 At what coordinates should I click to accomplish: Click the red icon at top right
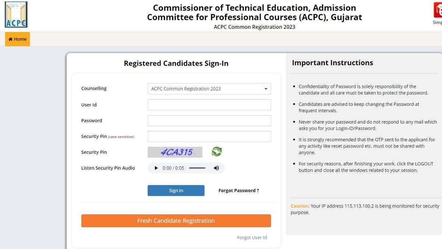(438, 10)
